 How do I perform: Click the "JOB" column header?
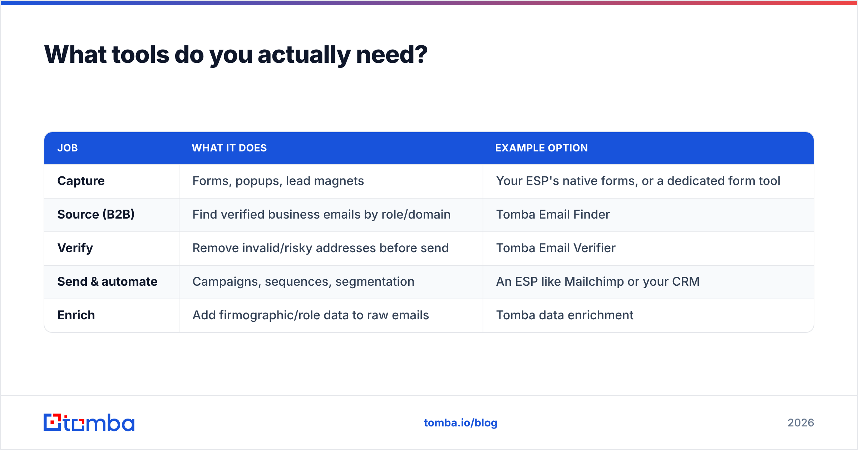[68, 148]
